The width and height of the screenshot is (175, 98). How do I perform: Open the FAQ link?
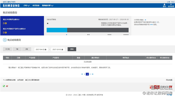(173, 2)
